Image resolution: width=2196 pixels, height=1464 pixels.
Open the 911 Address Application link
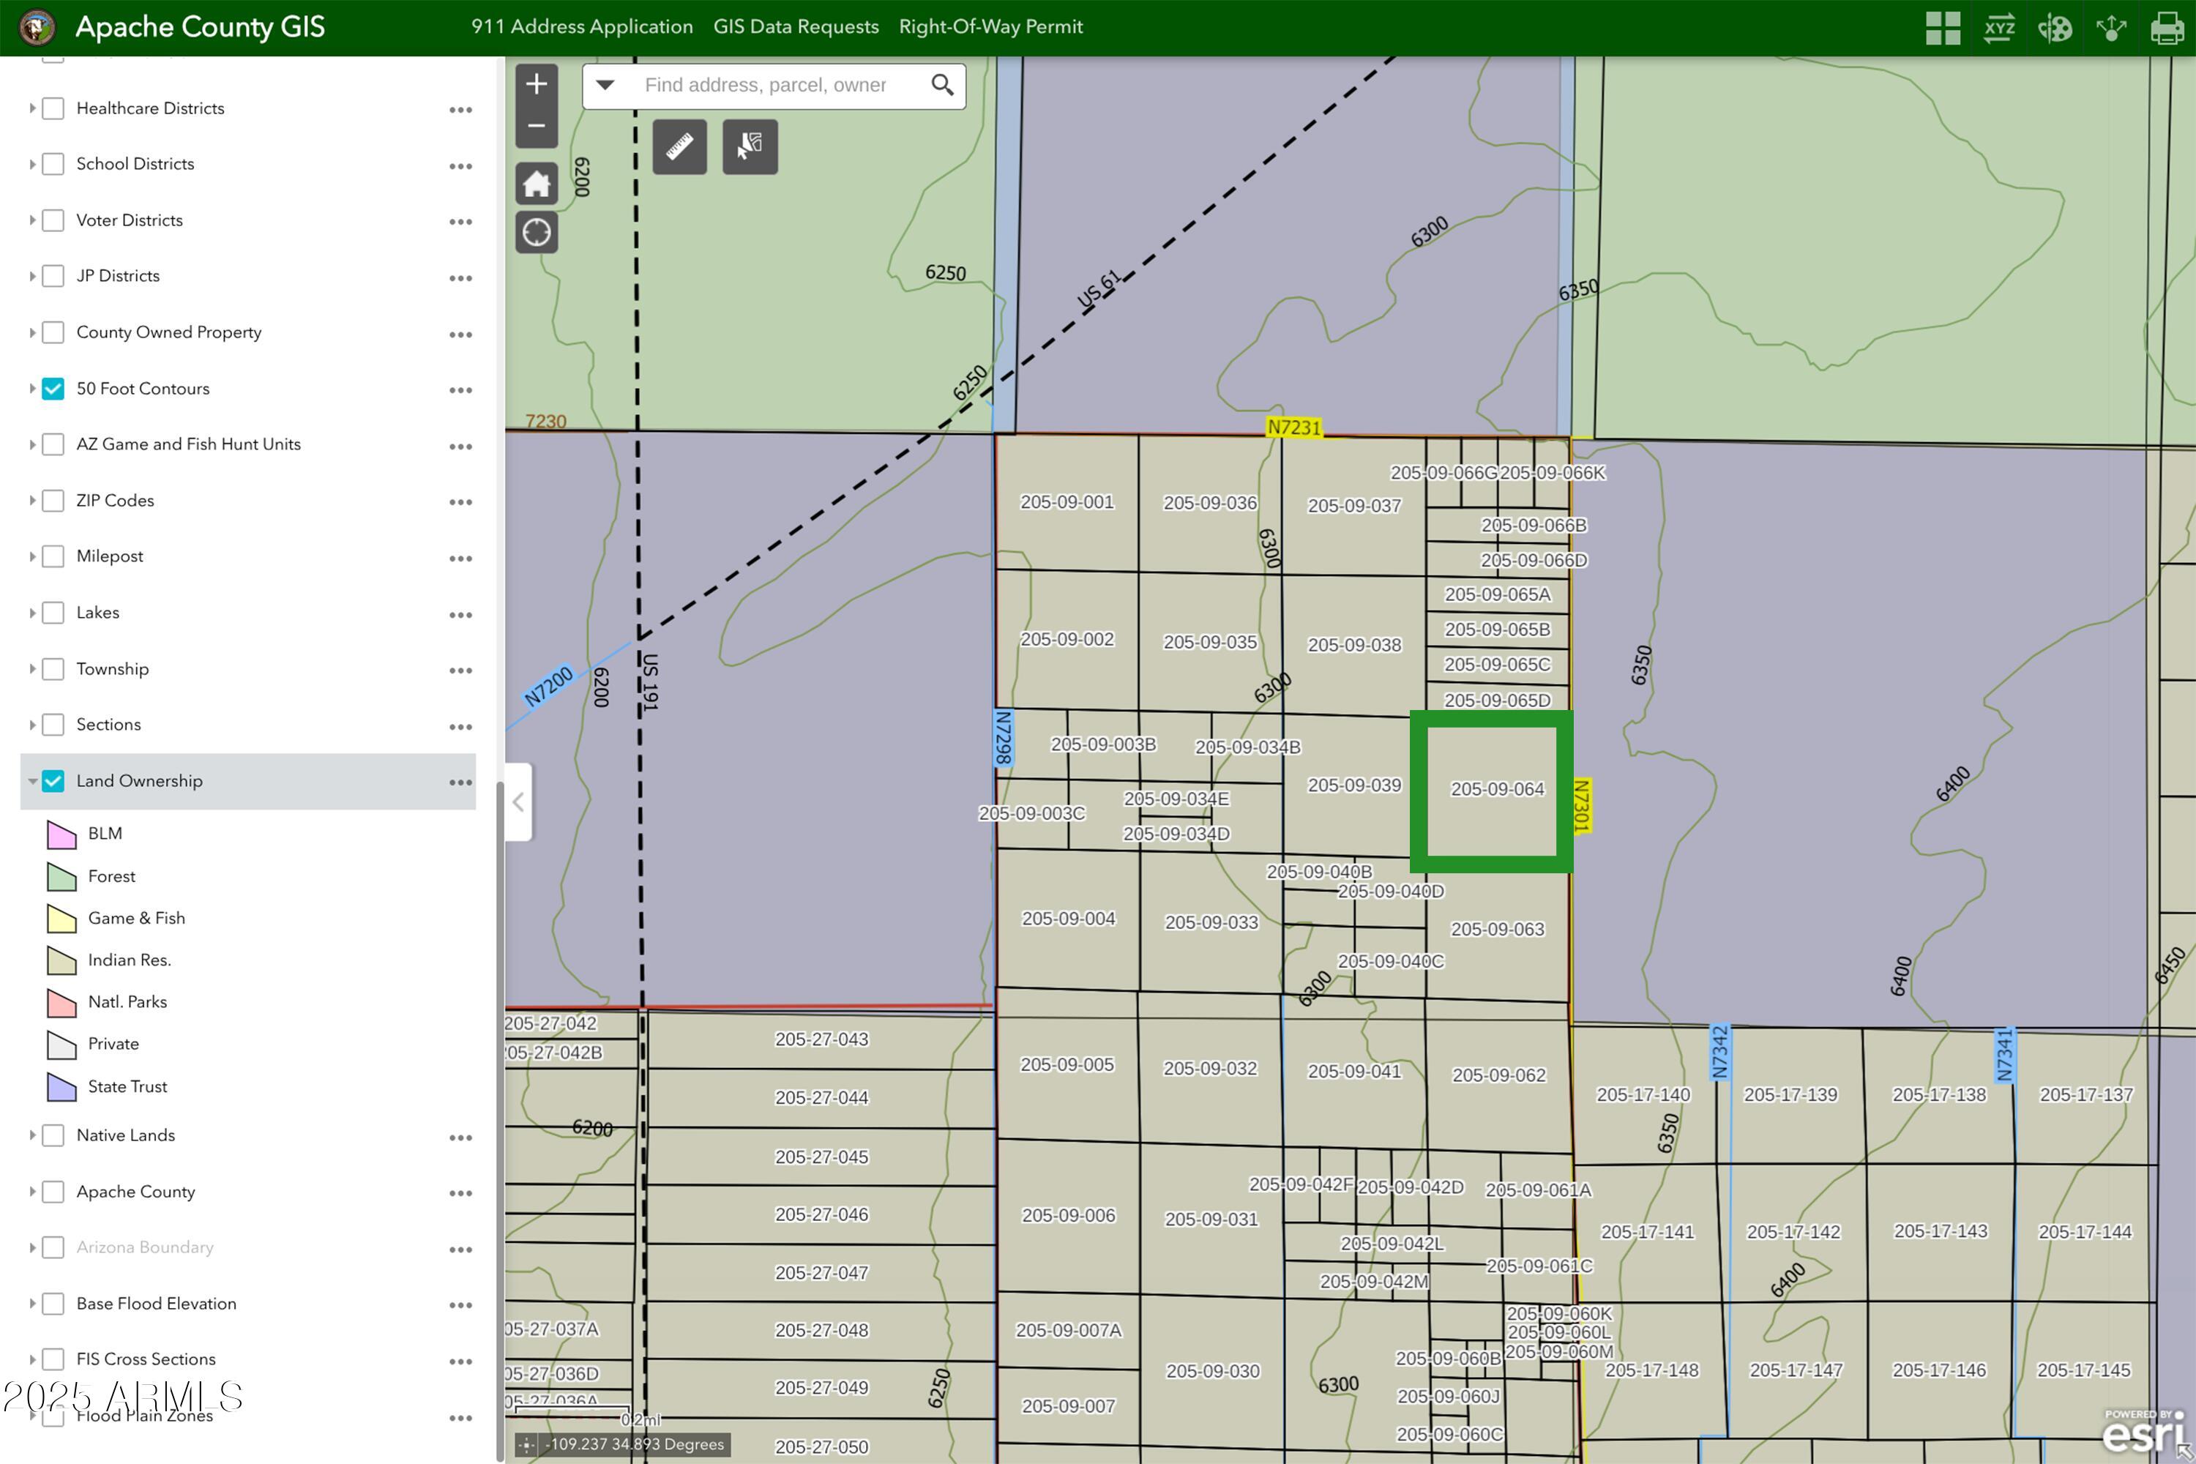(x=582, y=27)
